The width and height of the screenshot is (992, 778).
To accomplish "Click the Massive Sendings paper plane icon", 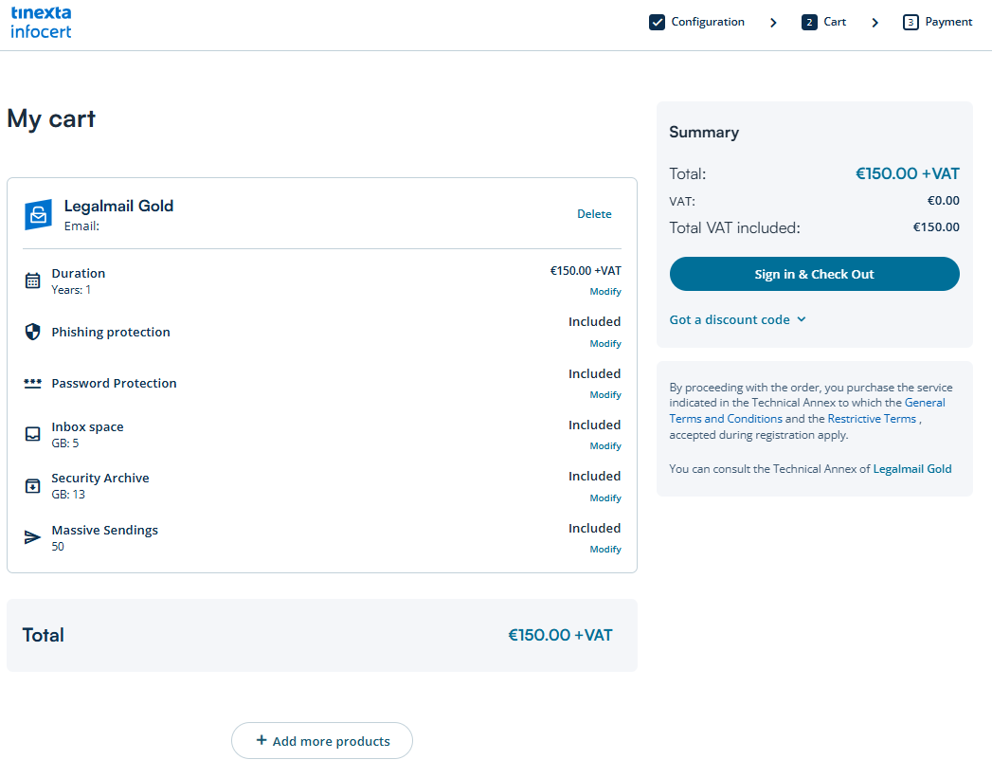I will click(32, 537).
